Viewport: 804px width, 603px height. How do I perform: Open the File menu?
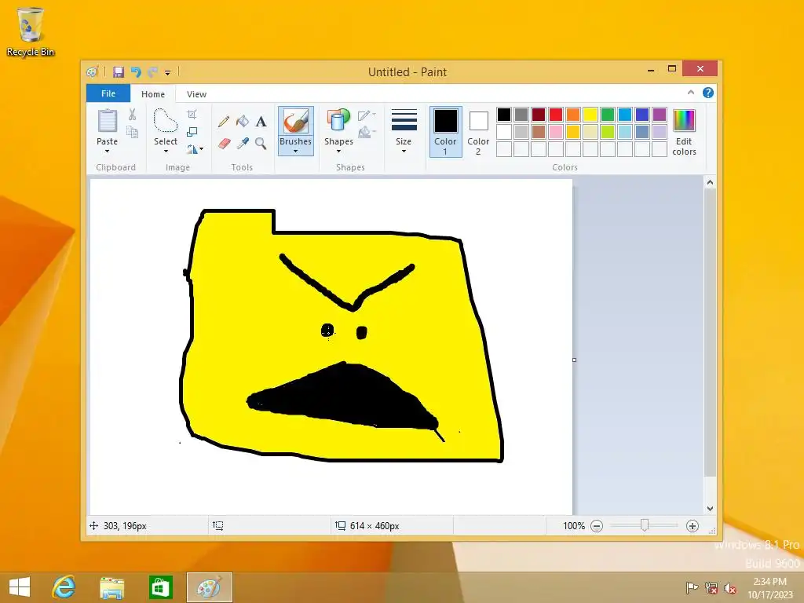pos(108,93)
